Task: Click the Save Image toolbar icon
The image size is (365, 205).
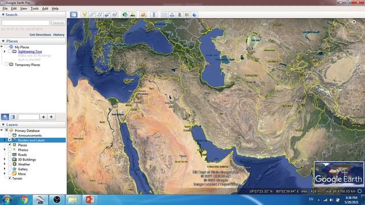Action: pos(180,15)
